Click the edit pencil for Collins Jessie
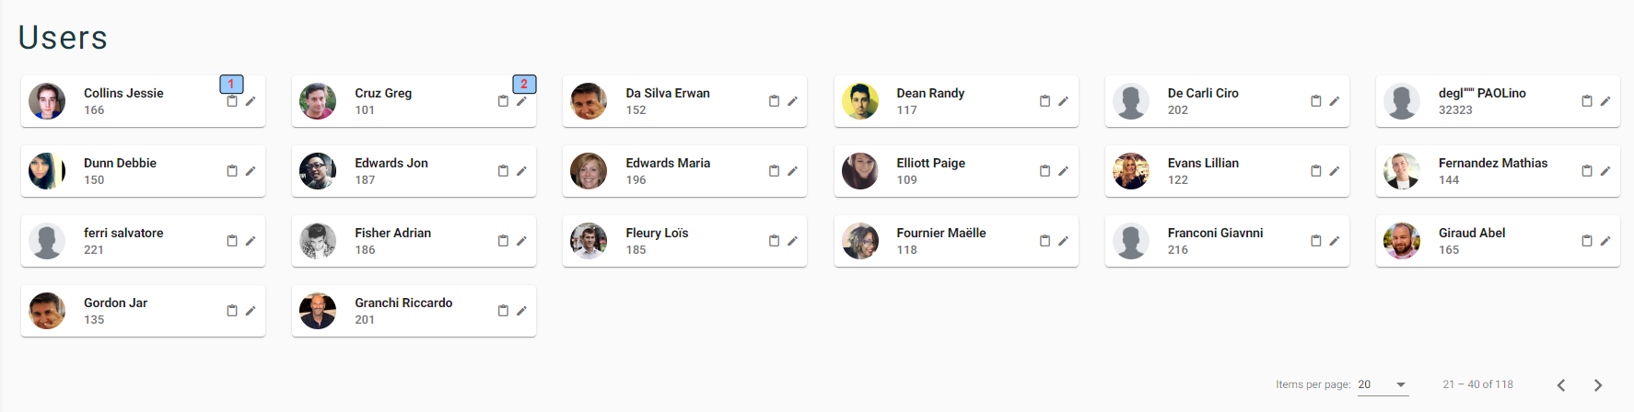 [251, 101]
